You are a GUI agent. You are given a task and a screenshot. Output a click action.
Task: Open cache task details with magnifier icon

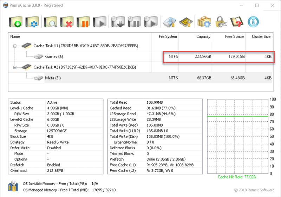click(x=51, y=22)
